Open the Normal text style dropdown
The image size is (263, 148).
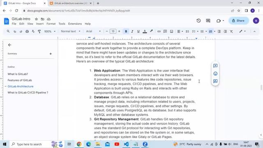coord(70,31)
